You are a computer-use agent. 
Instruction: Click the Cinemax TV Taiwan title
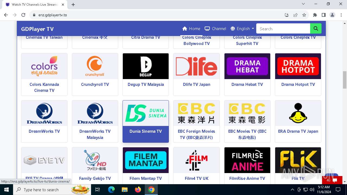pyautogui.click(x=44, y=37)
